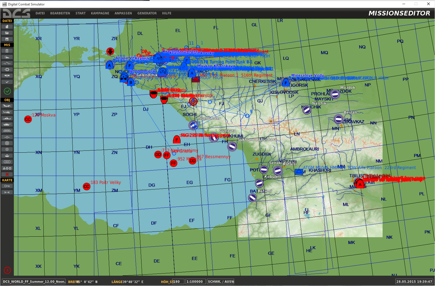Viewport: 435px width, 286px height.
Task: Expand the BEARBEITEN menu
Action: pos(60,13)
